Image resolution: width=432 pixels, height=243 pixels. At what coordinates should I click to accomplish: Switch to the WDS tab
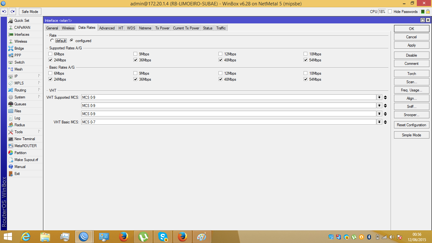click(131, 28)
